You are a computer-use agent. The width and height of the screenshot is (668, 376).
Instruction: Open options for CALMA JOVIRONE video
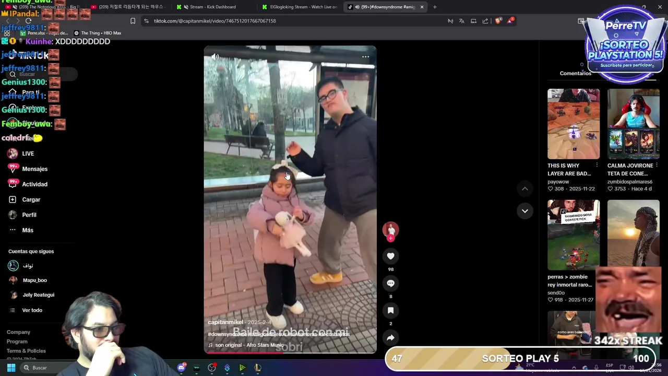pyautogui.click(x=657, y=166)
